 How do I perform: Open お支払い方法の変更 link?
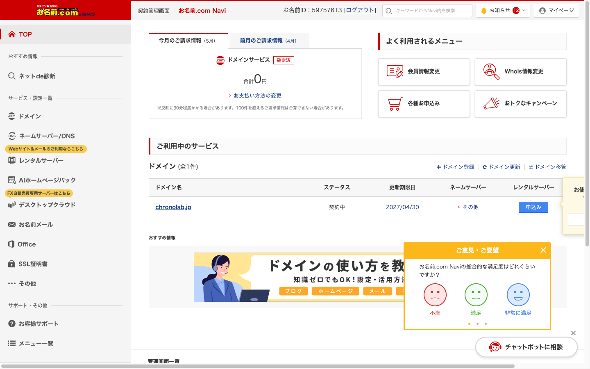tap(257, 96)
